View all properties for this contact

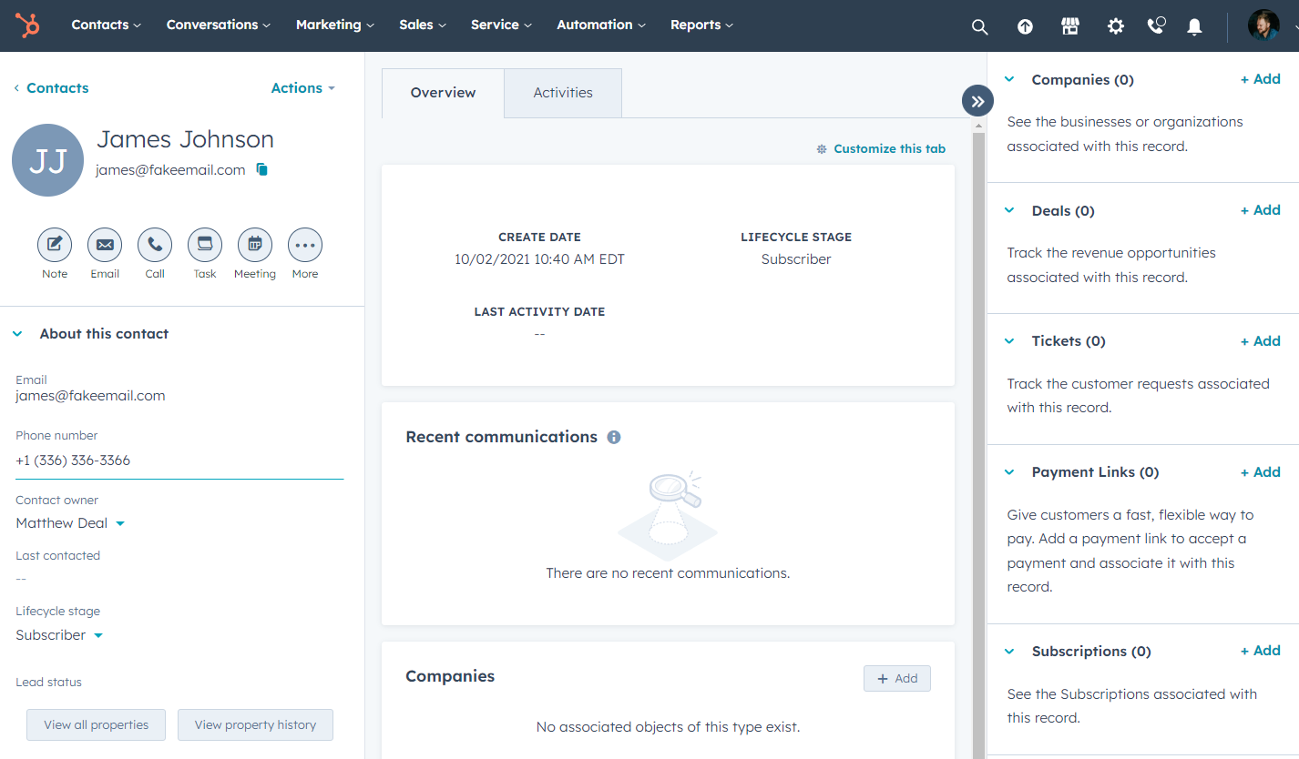[96, 724]
